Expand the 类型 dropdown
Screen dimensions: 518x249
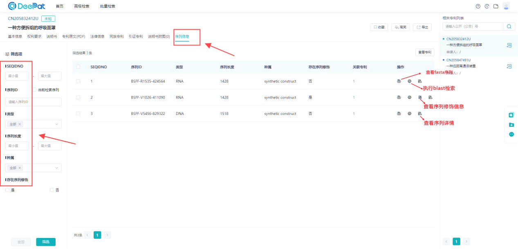tap(34, 124)
